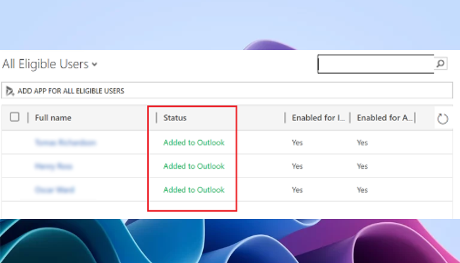The image size is (460, 263).
Task: Click the search input field
Action: coord(376,64)
